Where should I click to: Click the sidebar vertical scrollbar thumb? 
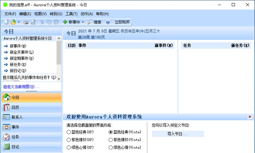[59, 53]
